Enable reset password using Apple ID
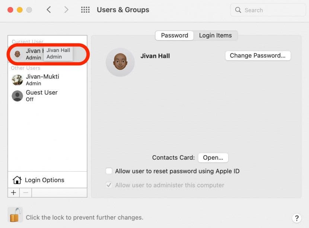Image resolution: width=309 pixels, height=228 pixels. 109,171
